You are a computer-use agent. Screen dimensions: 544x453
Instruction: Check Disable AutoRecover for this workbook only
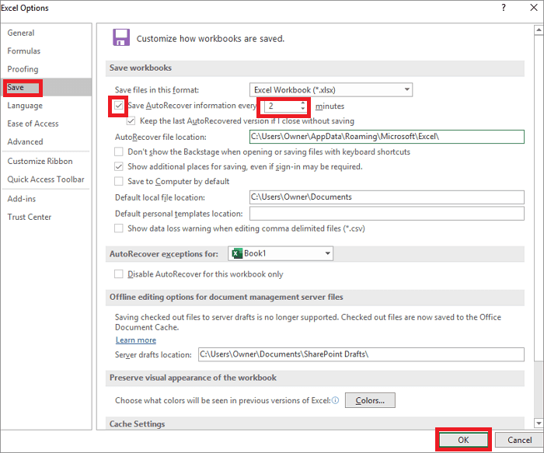pos(119,274)
